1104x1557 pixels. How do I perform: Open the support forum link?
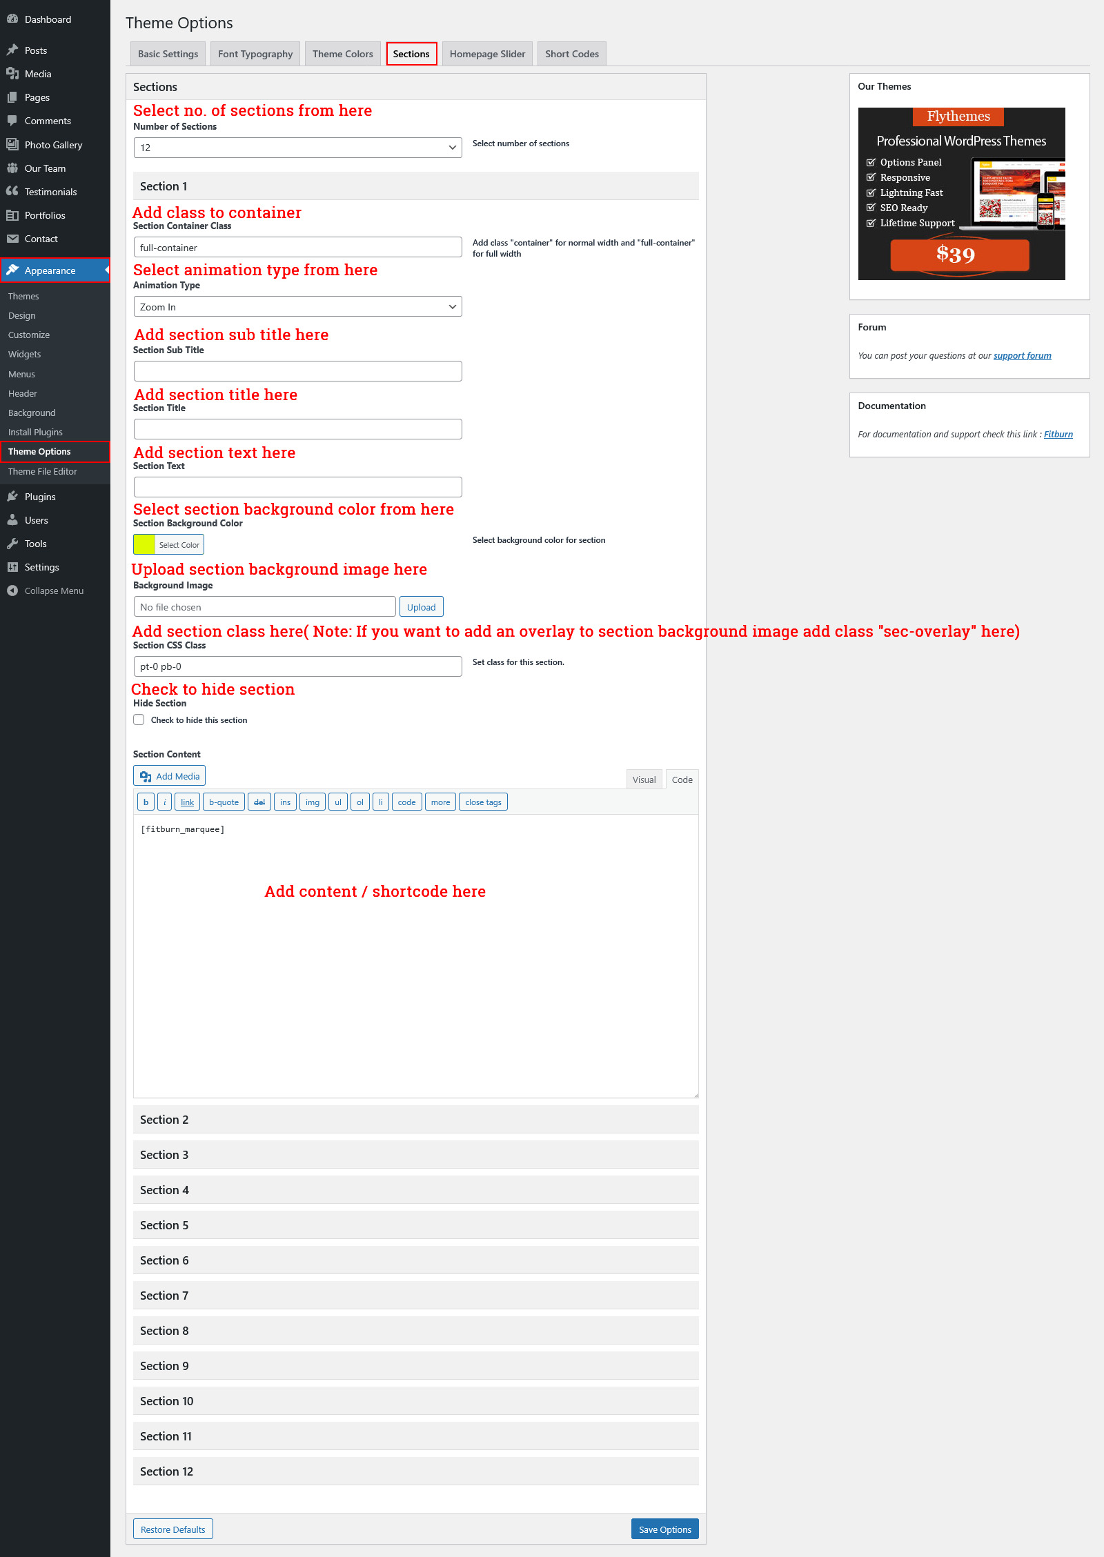pyautogui.click(x=1023, y=356)
